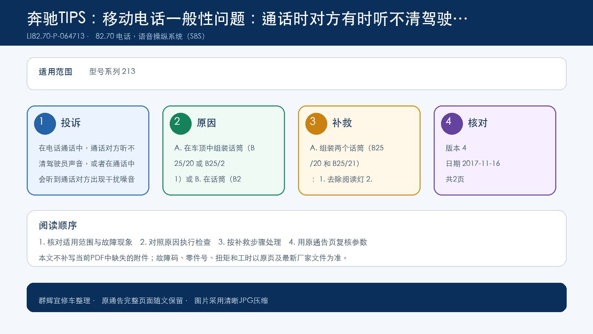Click the 适用范围 label
Screen dimensions: 593x334
click(56, 72)
